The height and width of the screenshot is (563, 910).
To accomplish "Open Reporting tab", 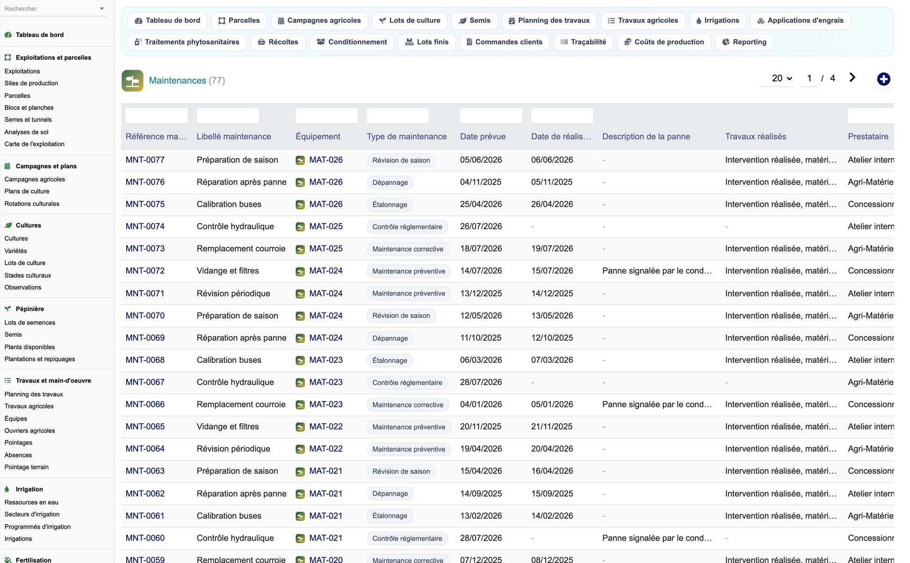I will pyautogui.click(x=744, y=42).
